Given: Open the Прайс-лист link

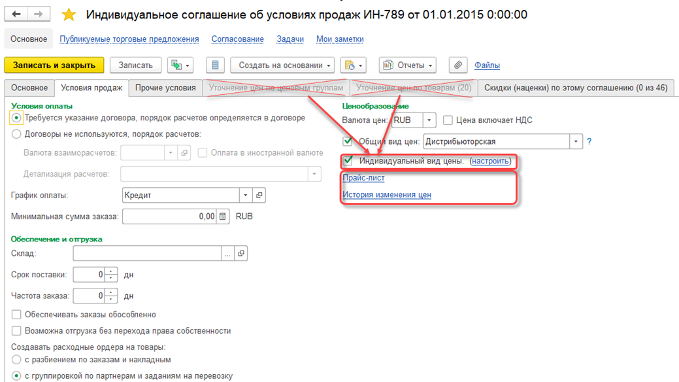Looking at the screenshot, I should tap(363, 178).
